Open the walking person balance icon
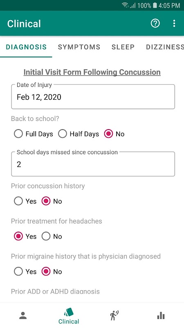This screenshot has height=328, width=184. pyautogui.click(x=114, y=315)
